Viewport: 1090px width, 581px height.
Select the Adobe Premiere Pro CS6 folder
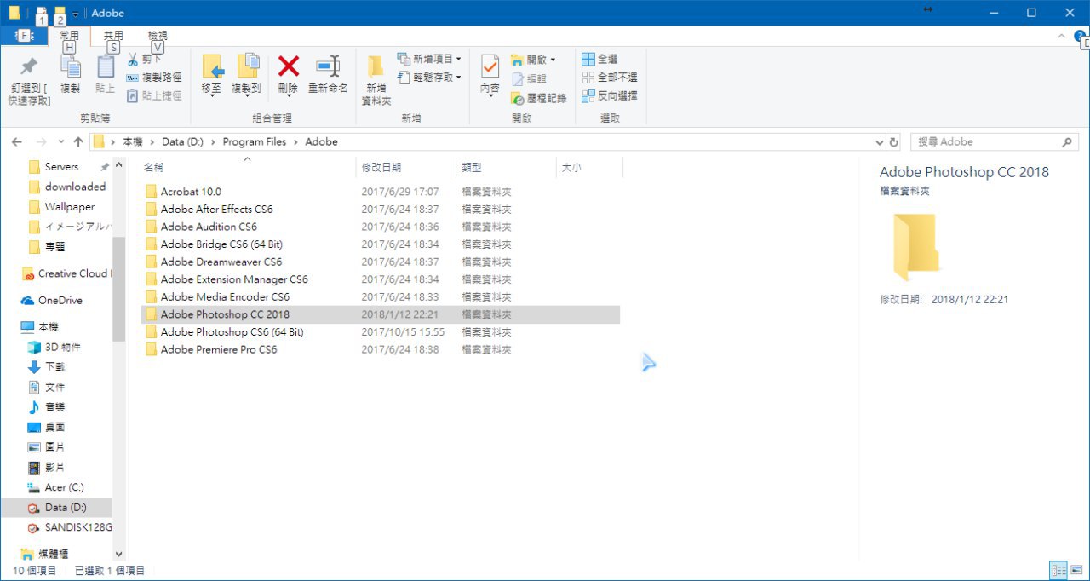pyautogui.click(x=219, y=349)
